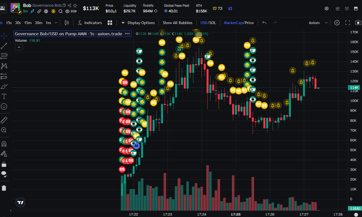Share the Bob token via share icon
The image size is (362, 217).
(x=69, y=5)
